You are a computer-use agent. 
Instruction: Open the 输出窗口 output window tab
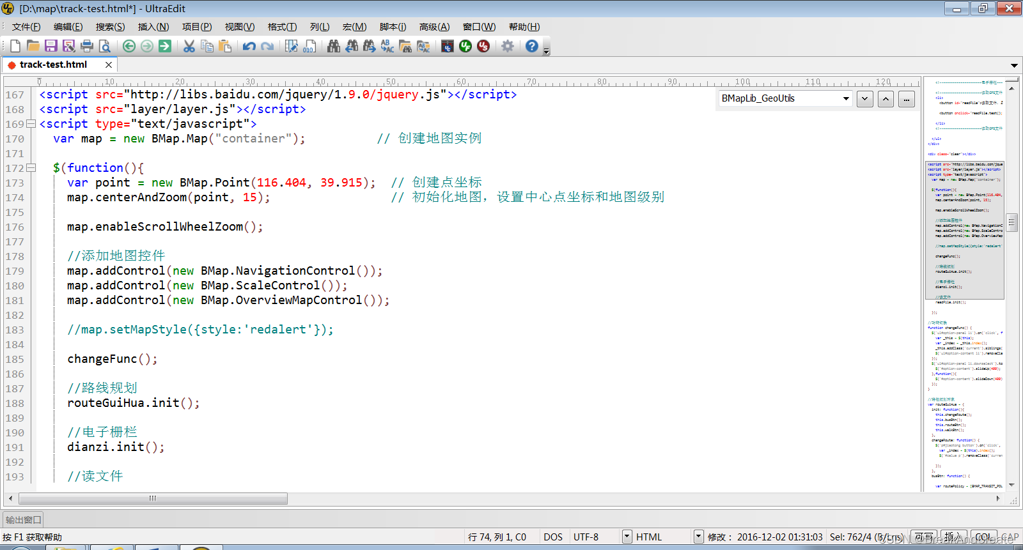[x=24, y=520]
